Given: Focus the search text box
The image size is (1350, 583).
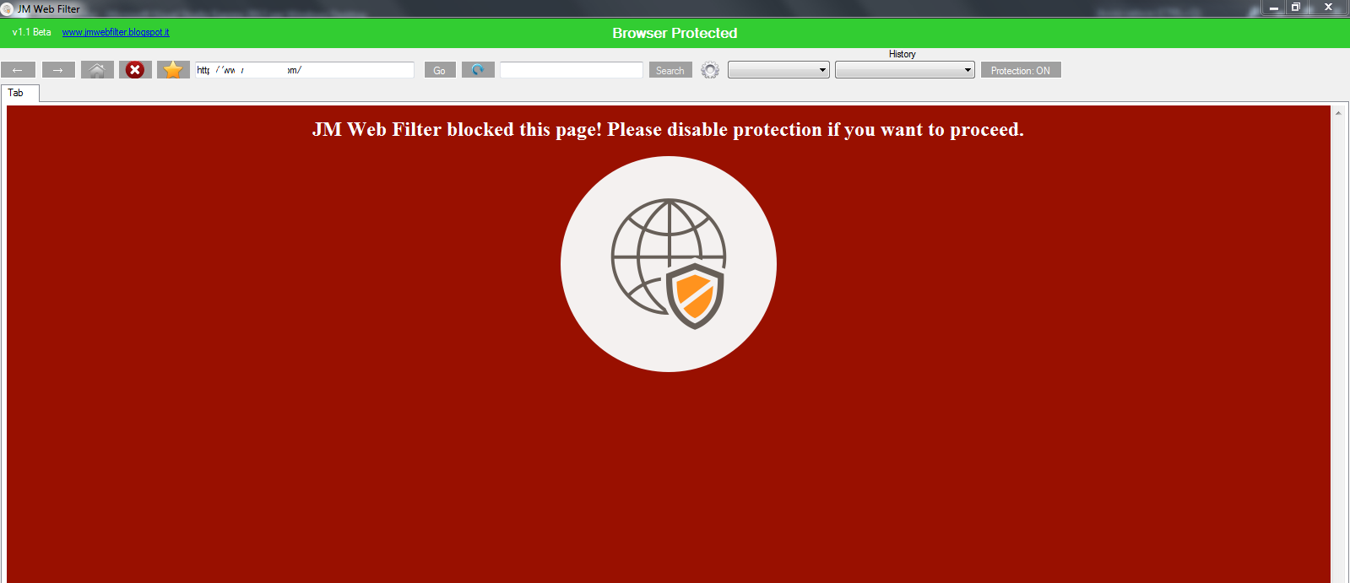Looking at the screenshot, I should tap(572, 70).
